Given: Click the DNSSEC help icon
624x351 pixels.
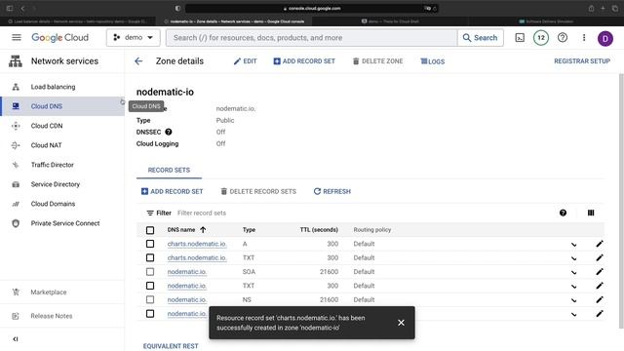Looking at the screenshot, I should 169,132.
